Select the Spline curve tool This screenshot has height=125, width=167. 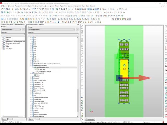pyautogui.click(x=82, y=54)
